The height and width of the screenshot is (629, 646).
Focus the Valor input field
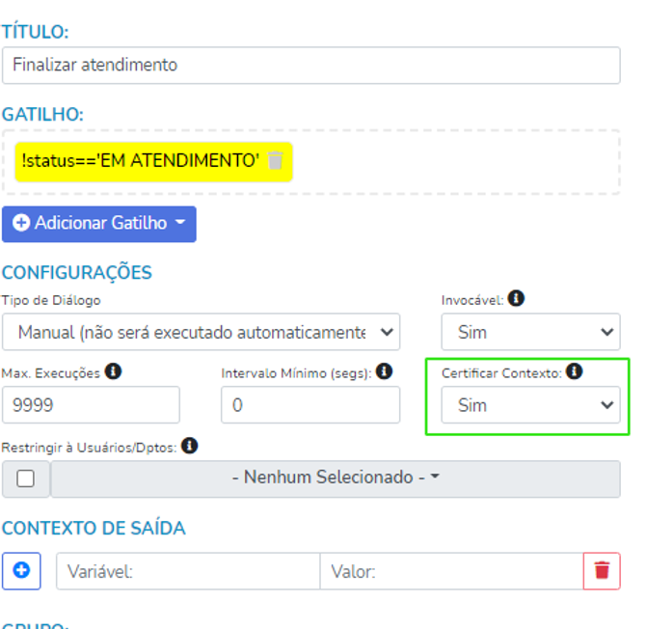pyautogui.click(x=451, y=571)
